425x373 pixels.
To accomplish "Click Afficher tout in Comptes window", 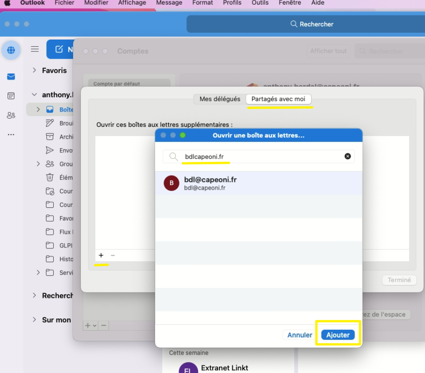I will coord(328,51).
